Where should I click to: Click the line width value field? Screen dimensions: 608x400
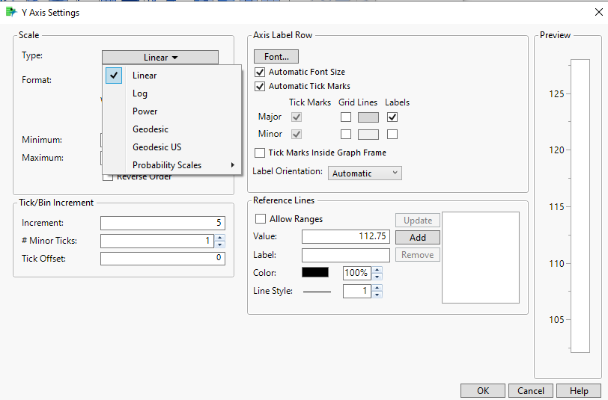point(356,291)
